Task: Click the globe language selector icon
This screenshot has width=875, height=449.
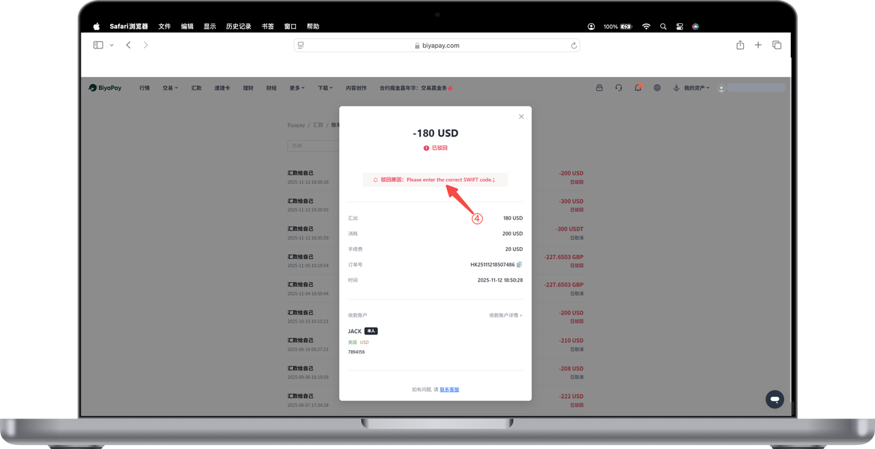Action: 657,88
